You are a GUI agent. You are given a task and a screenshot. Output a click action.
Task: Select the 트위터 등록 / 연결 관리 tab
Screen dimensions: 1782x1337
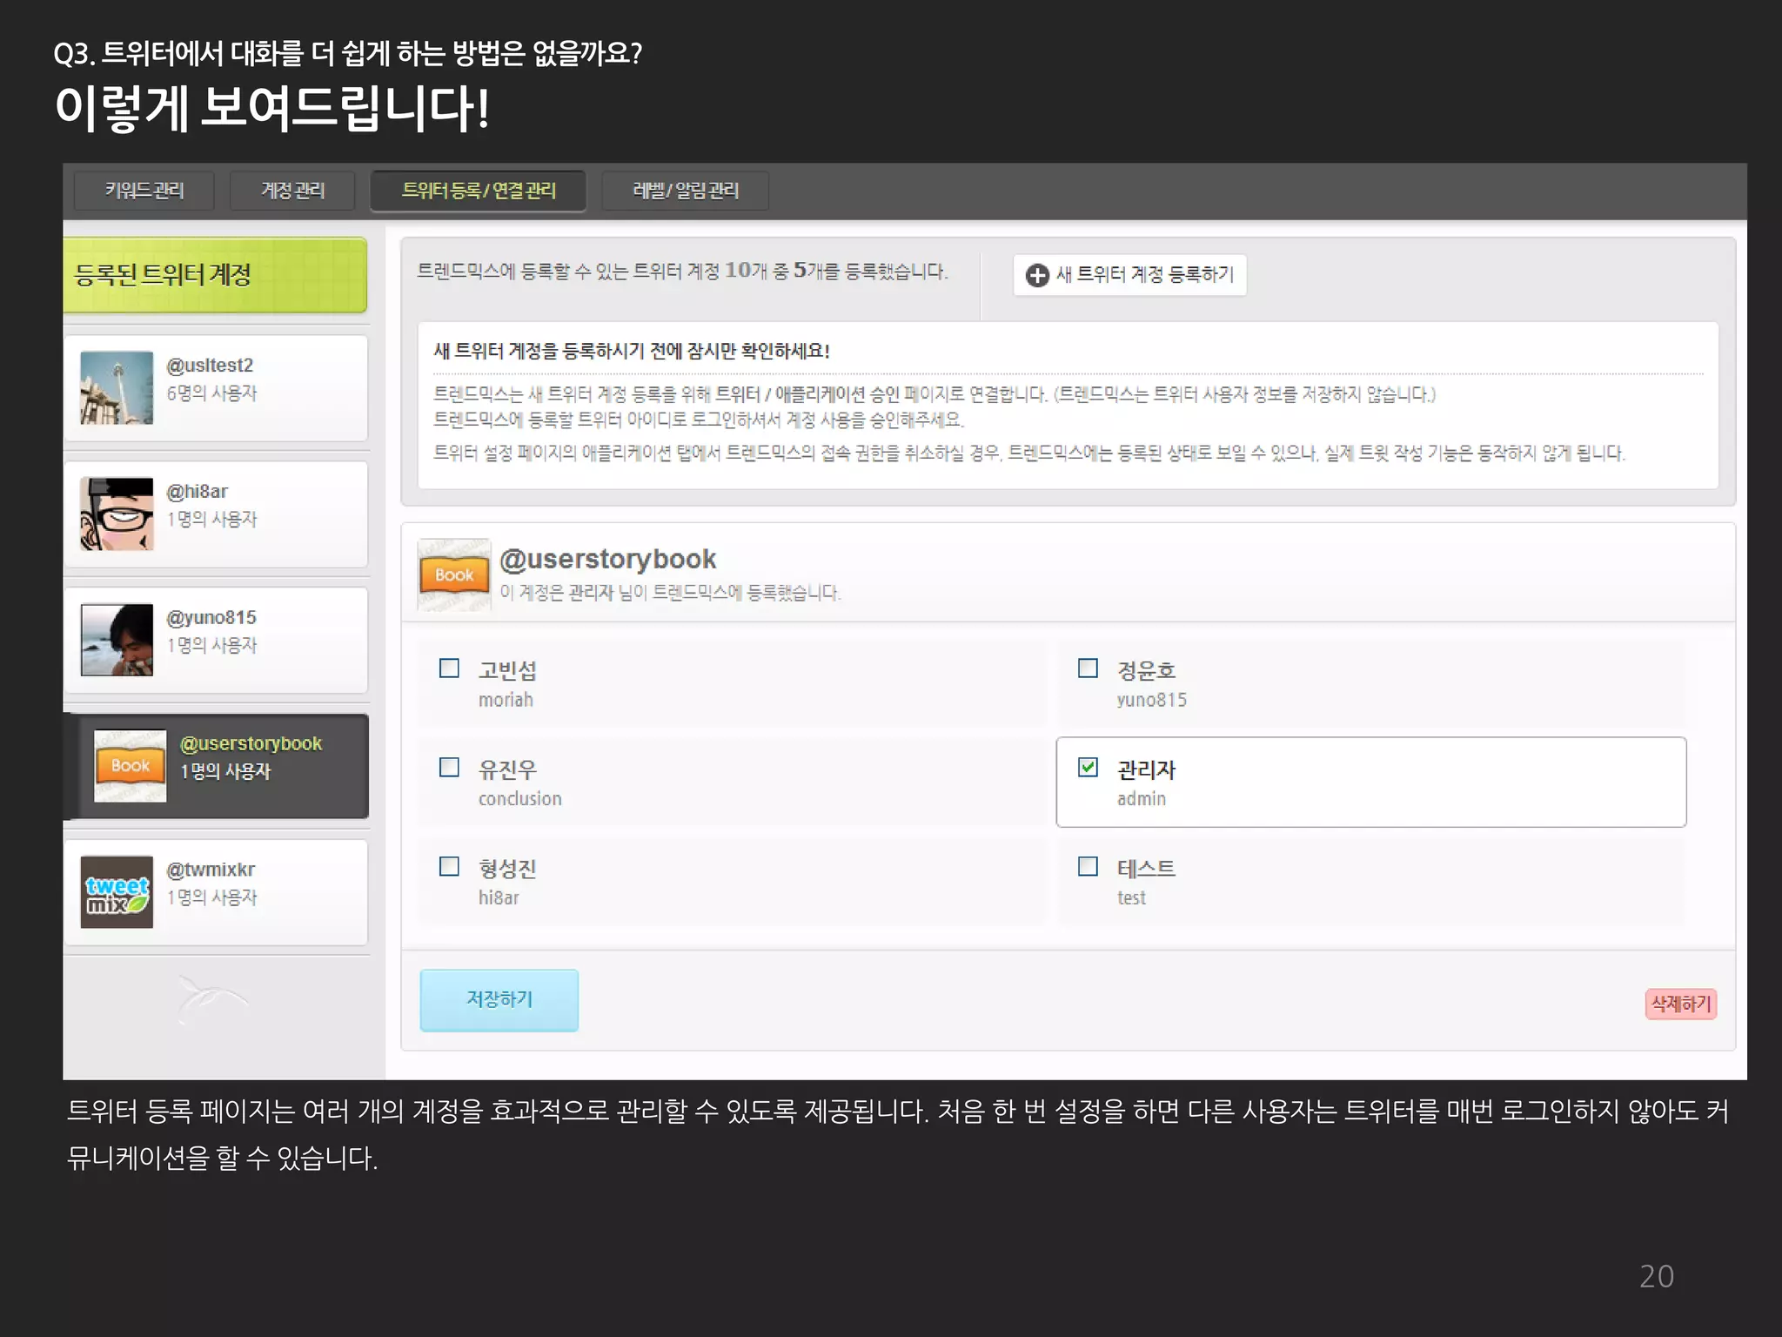(x=478, y=191)
